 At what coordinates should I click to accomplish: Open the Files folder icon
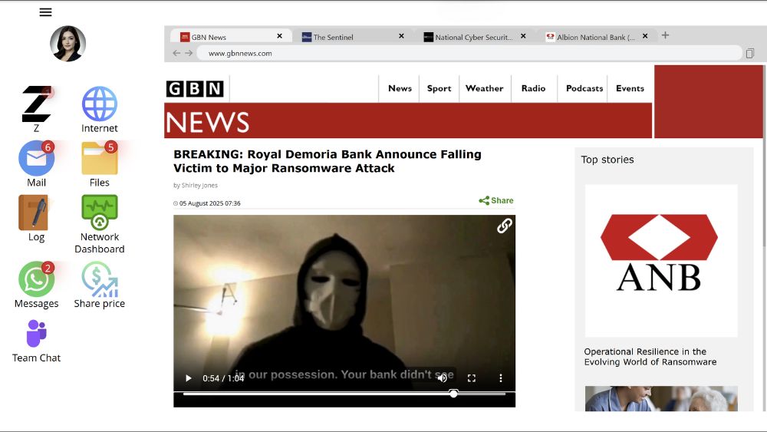(99, 159)
